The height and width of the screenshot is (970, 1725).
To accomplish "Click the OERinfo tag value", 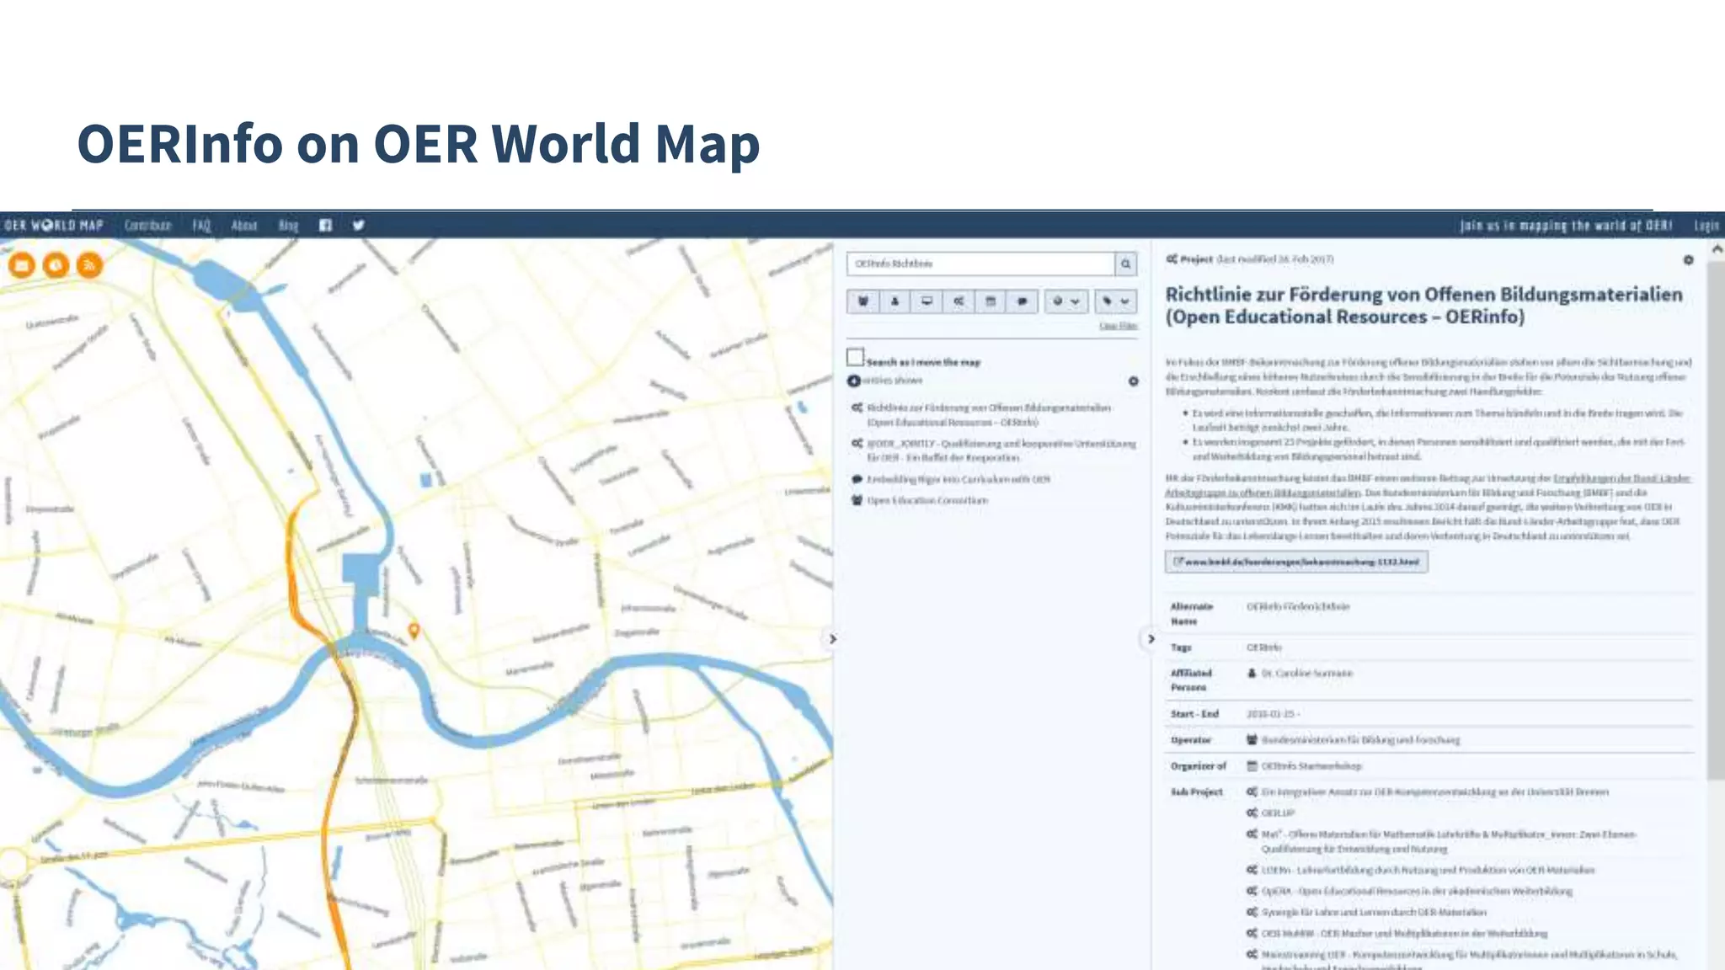I will click(1263, 648).
